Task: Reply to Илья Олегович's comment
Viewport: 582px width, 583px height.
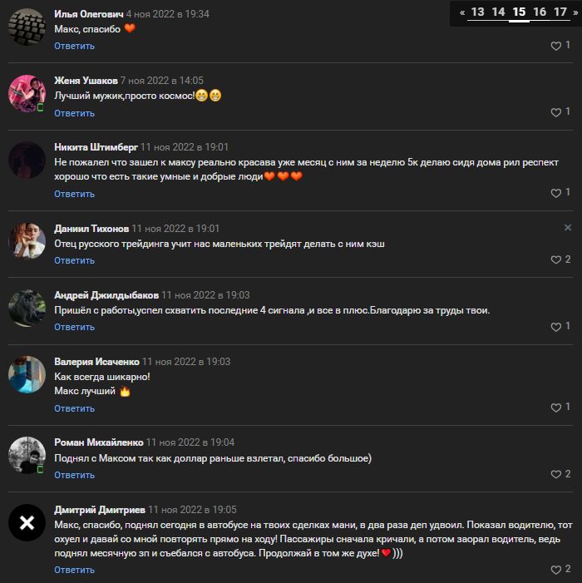Action: point(74,46)
